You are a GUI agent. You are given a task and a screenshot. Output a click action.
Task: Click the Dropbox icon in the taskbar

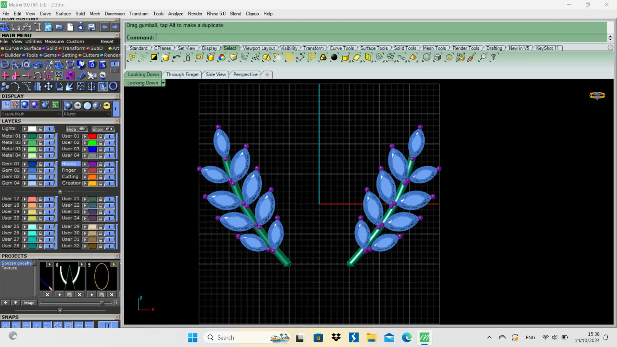point(336,338)
